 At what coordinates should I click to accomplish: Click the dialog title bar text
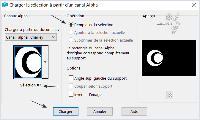coord(53,5)
